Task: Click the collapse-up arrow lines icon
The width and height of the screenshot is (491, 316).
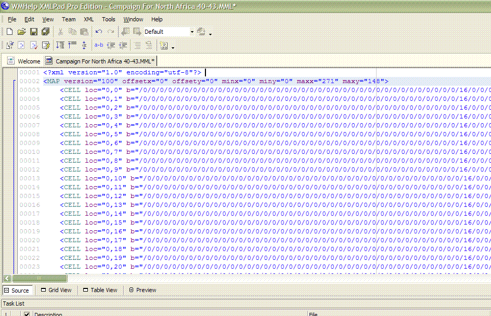Action: click(x=72, y=45)
